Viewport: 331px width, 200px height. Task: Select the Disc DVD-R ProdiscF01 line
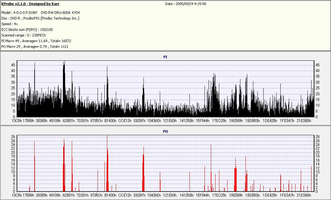(x=40, y=18)
